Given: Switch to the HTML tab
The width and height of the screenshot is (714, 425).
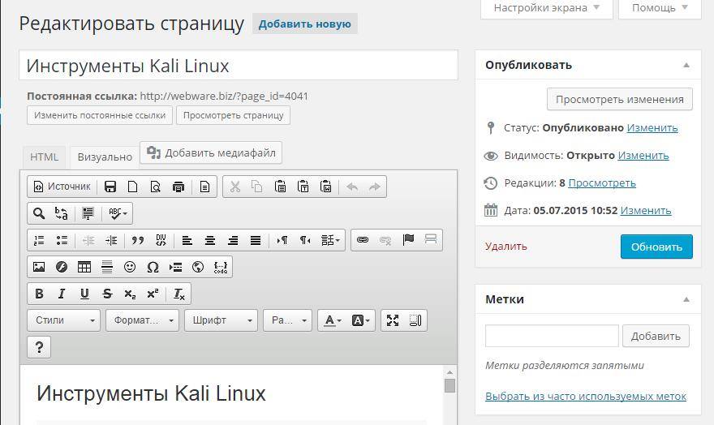Looking at the screenshot, I should click(x=44, y=157).
